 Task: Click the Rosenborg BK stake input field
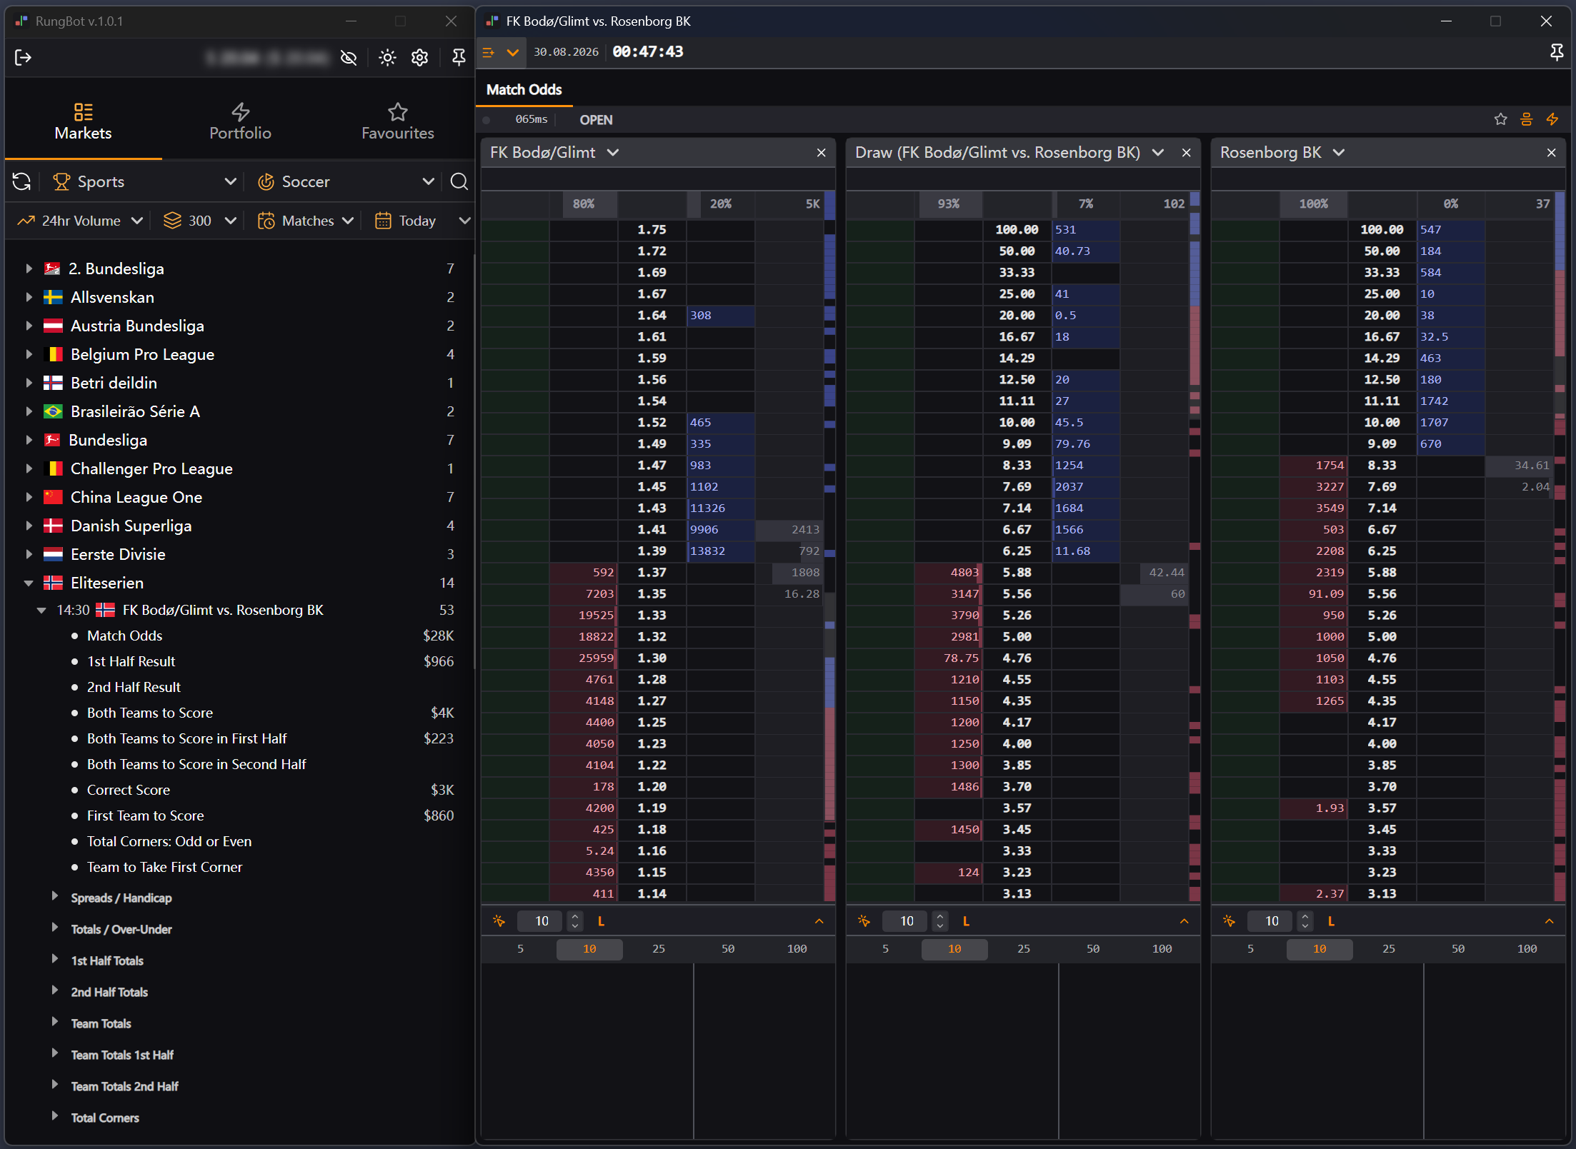pyautogui.click(x=1271, y=921)
